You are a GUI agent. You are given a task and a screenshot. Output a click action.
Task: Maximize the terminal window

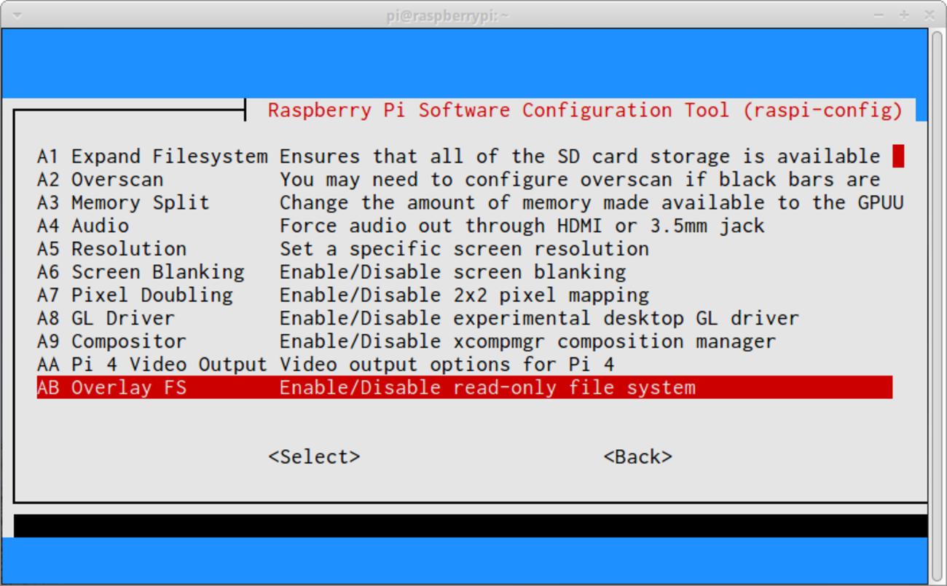(x=904, y=15)
